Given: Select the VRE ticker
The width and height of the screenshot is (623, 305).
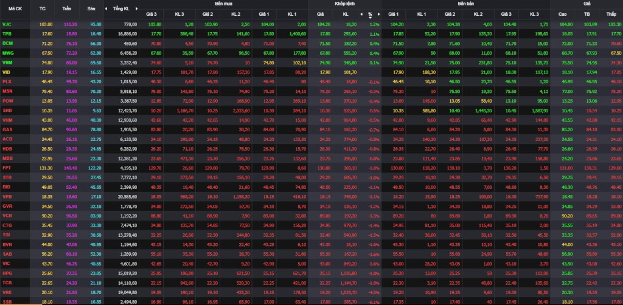Looking at the screenshot, I should [x=7, y=292].
